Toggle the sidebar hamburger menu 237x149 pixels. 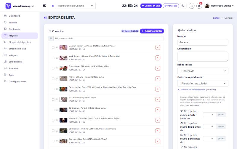44,6
